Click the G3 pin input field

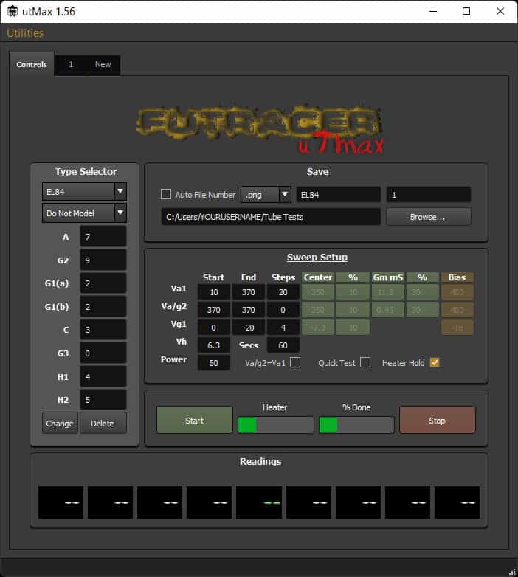pyautogui.click(x=103, y=353)
